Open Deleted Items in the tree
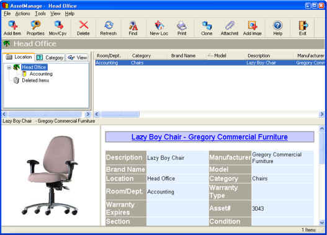The width and height of the screenshot is (327, 235). coord(35,81)
